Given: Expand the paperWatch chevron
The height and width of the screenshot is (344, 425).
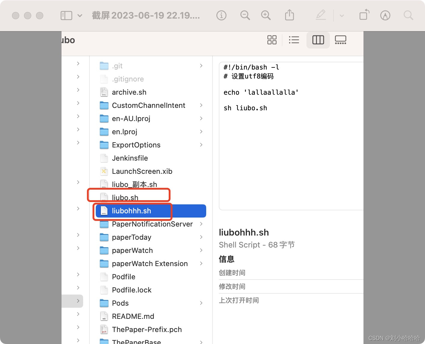Looking at the screenshot, I should point(201,250).
